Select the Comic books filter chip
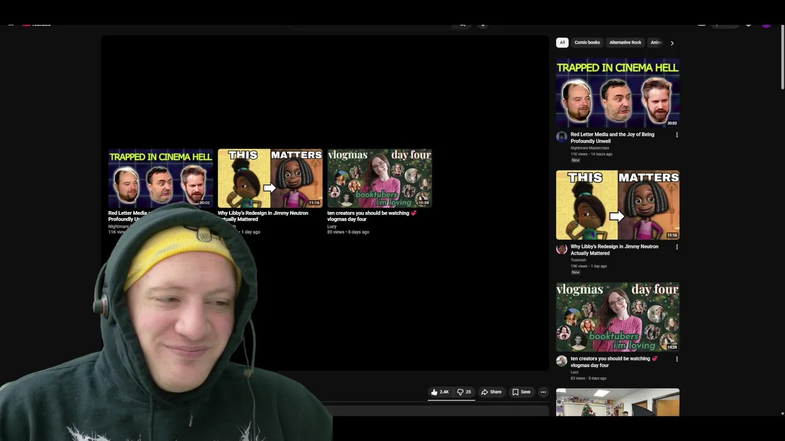 tap(587, 42)
